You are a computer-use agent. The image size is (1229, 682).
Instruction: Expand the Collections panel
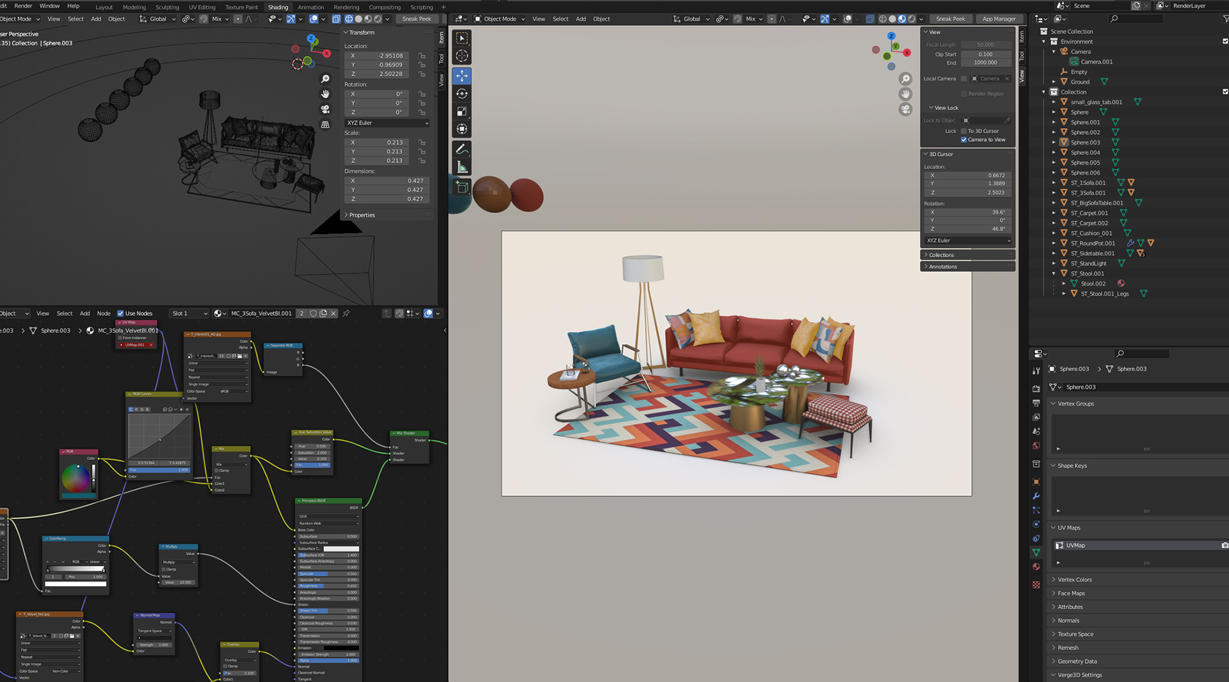[967, 255]
